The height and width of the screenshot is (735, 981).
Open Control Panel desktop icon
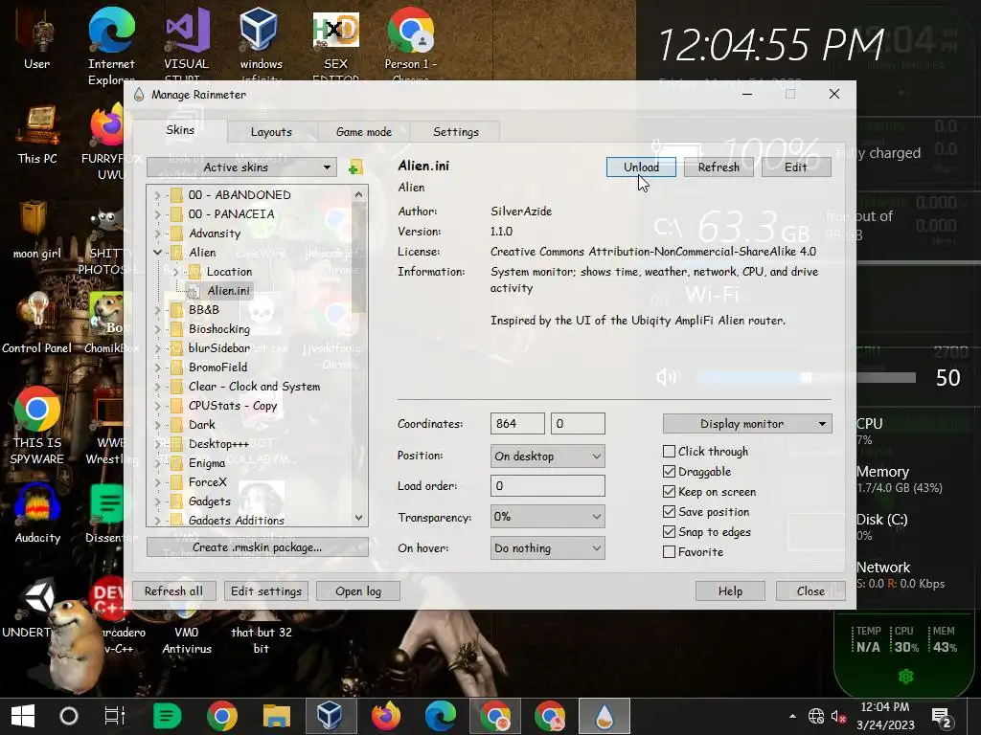37,323
